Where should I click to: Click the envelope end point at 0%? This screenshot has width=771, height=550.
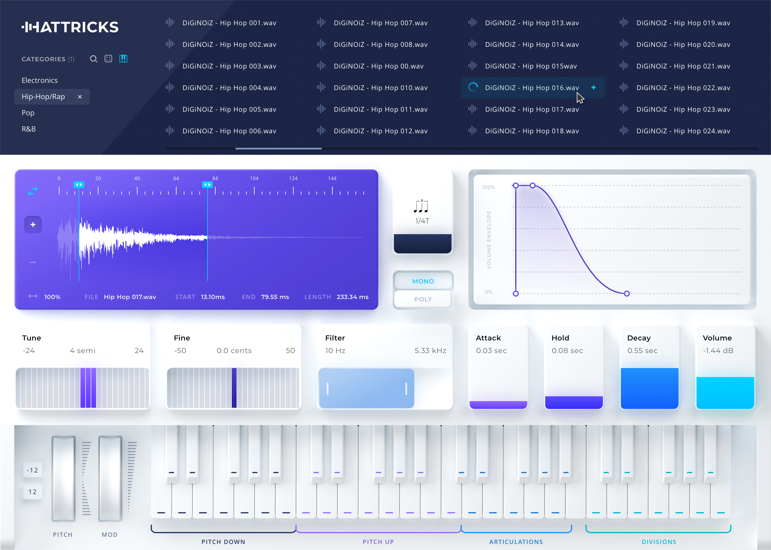click(x=626, y=294)
